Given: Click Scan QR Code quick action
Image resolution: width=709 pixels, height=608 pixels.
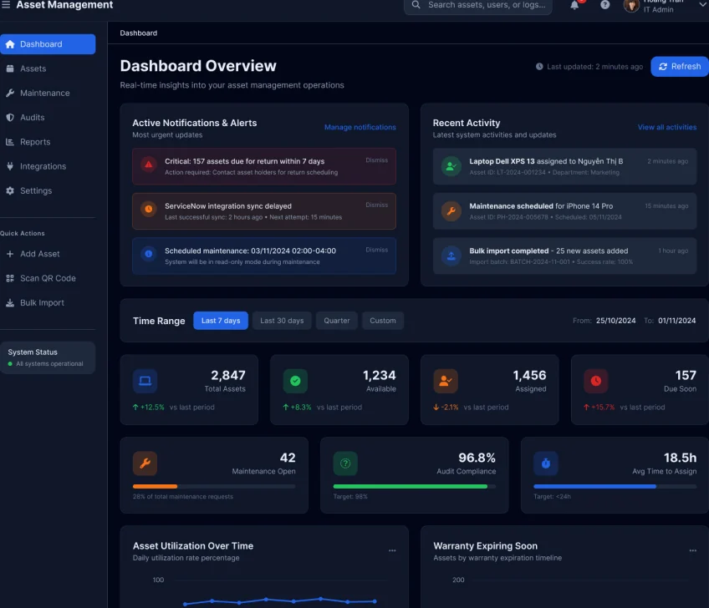Looking at the screenshot, I should click(x=48, y=278).
